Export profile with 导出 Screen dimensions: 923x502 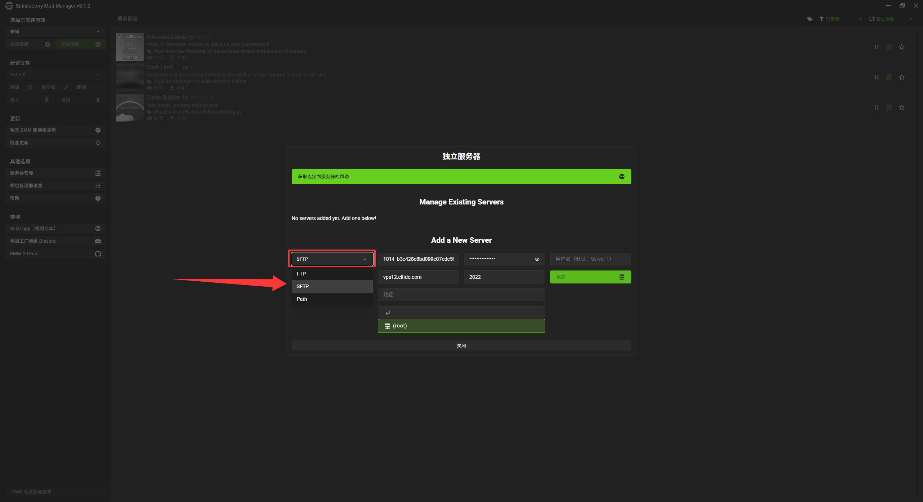[x=81, y=100]
